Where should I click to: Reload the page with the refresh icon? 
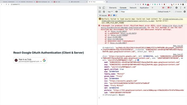pyautogui.click(x=6, y=4)
